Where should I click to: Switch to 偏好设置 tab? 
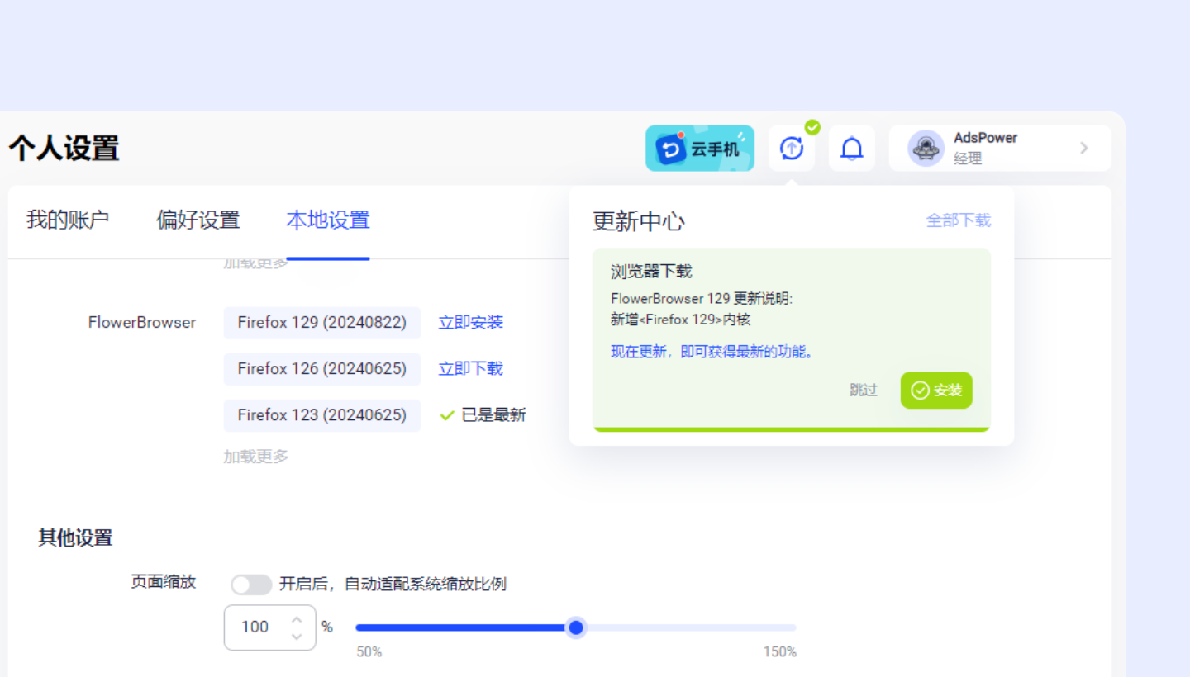(198, 220)
